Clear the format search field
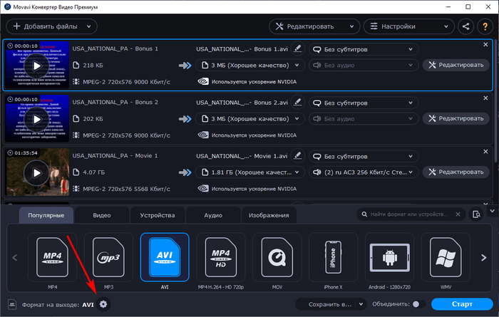 coord(458,214)
